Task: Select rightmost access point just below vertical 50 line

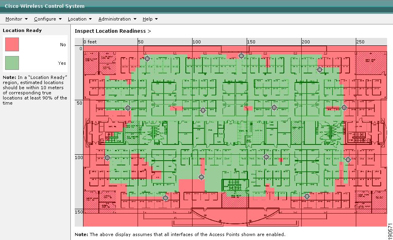Action: coord(344,108)
